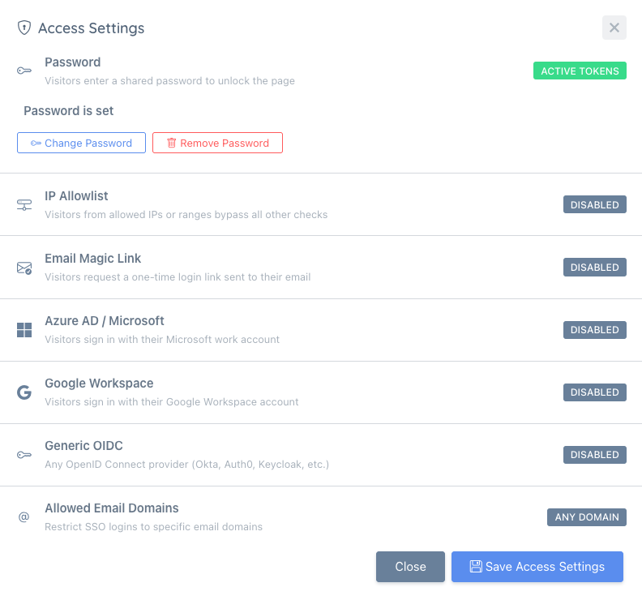Click 'Restrict SSO logins to specific email domains'

pos(153,527)
